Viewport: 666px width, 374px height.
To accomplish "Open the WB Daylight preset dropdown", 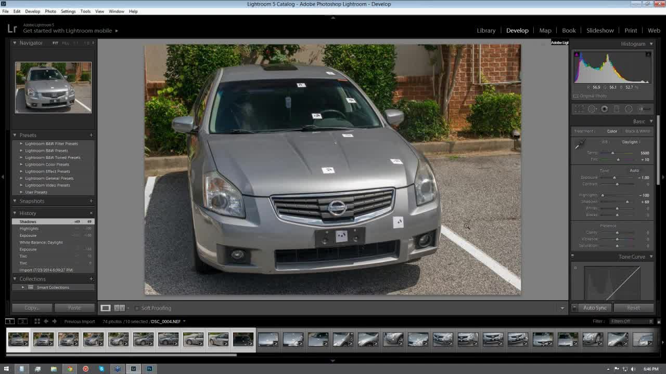I will 632,142.
